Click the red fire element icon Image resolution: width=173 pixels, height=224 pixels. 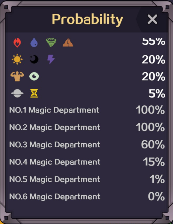17,42
